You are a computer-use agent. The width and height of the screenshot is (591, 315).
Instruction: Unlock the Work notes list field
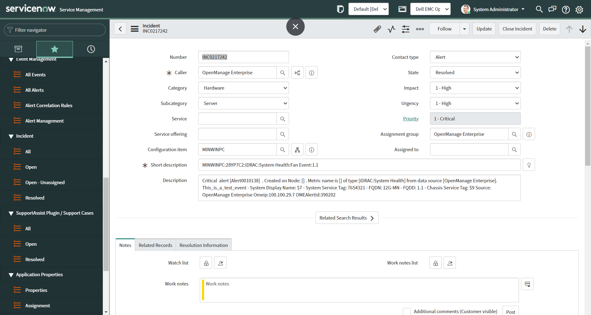click(435, 263)
